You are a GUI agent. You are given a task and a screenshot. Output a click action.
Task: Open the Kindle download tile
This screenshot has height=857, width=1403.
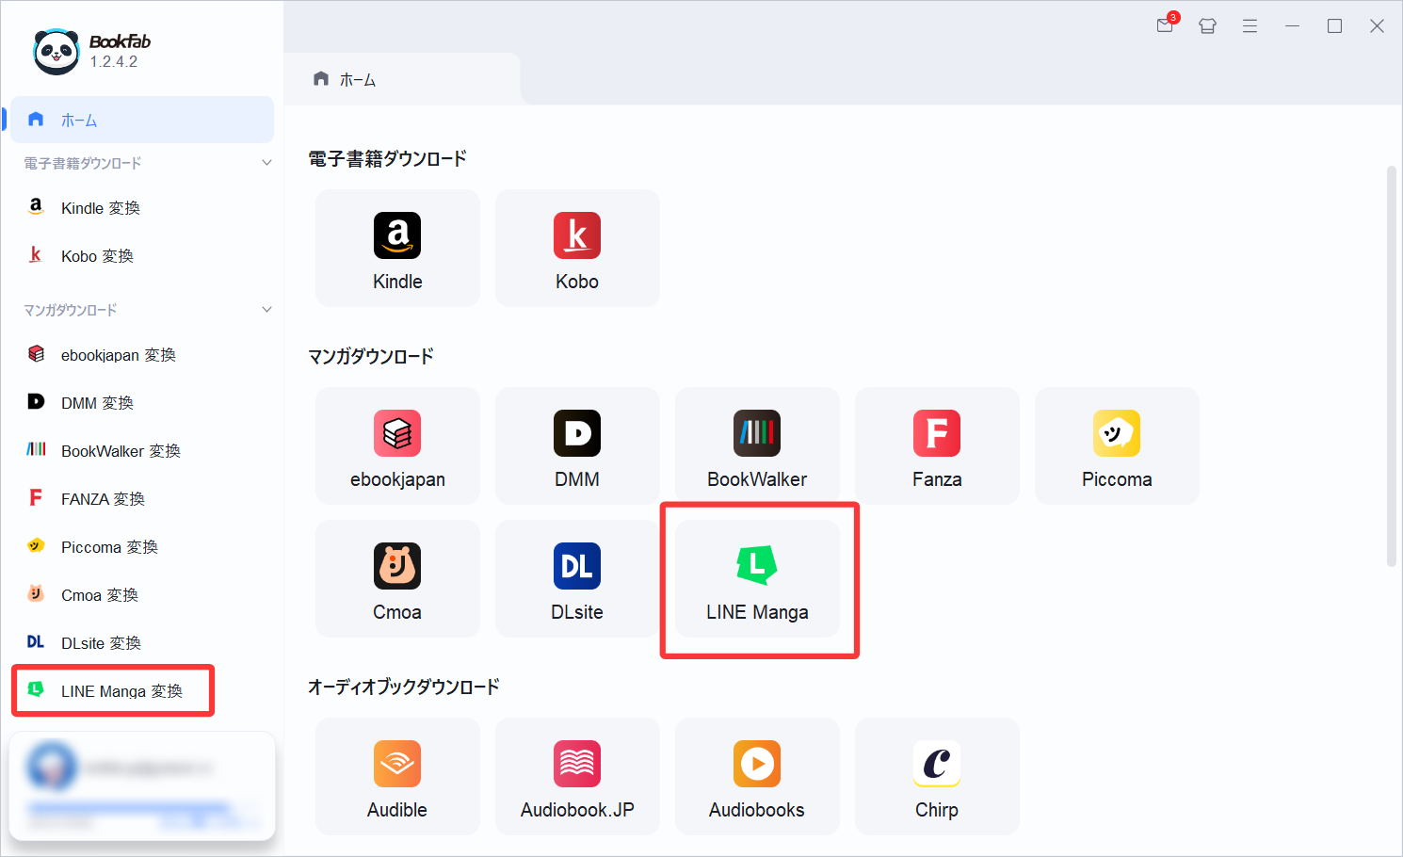point(397,249)
